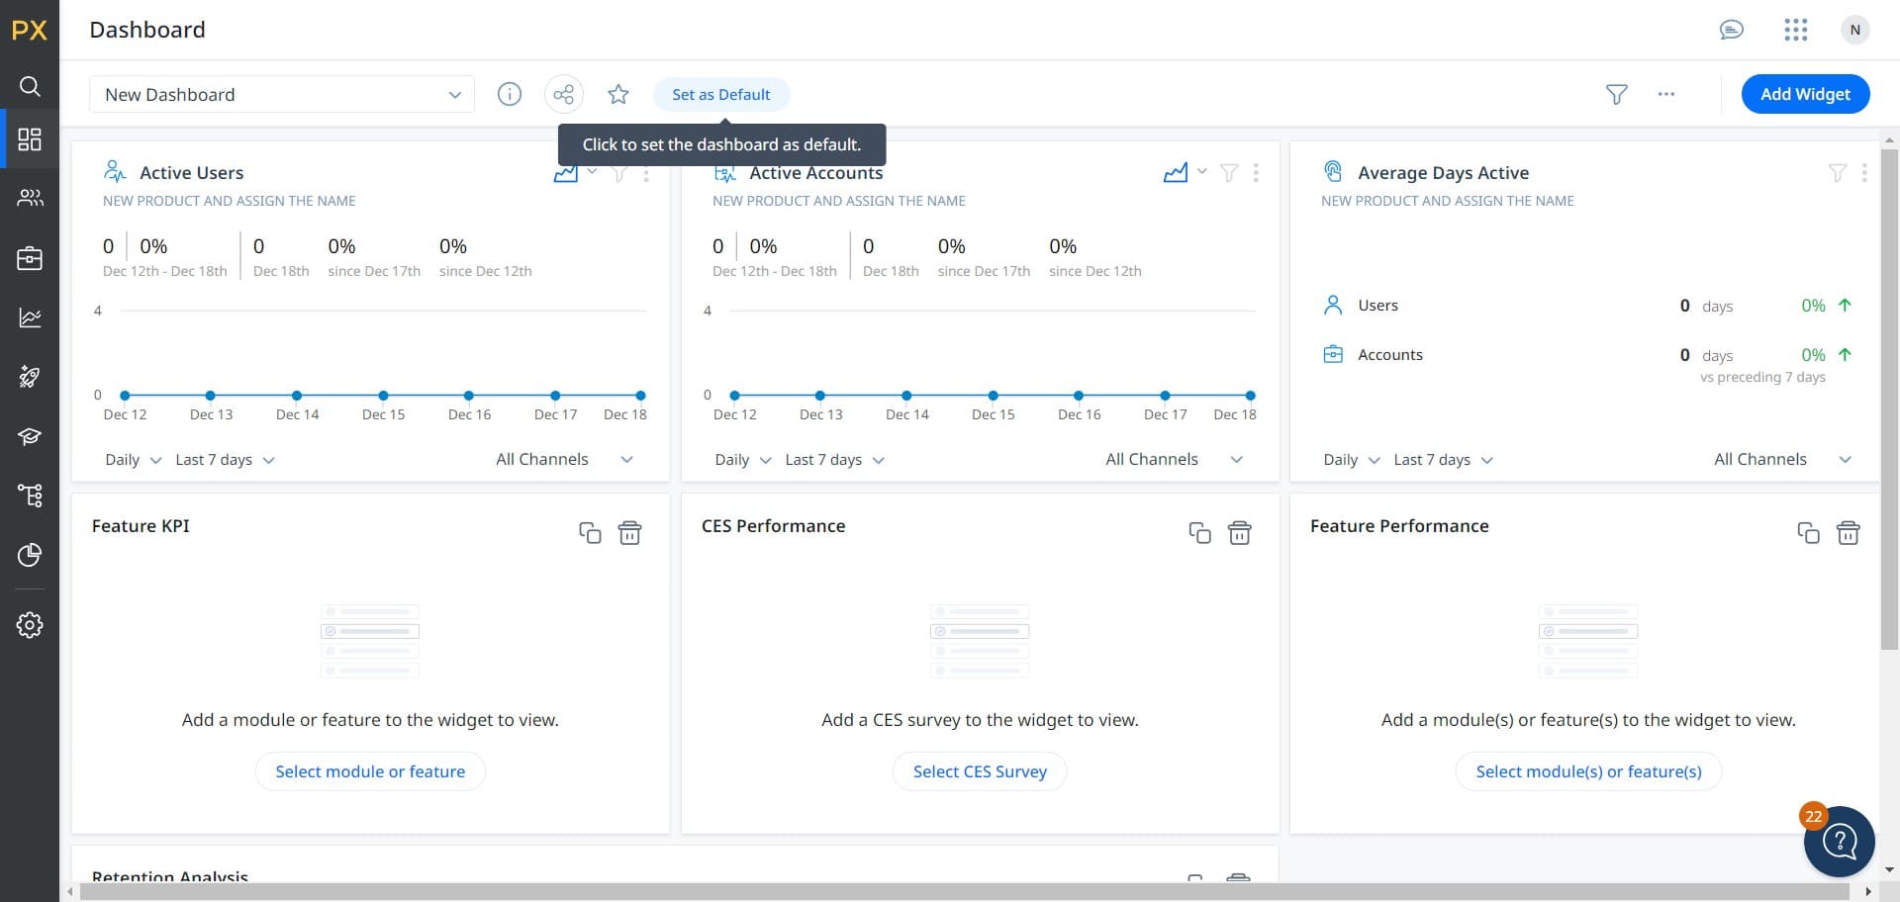
Task: Click the Add Widget button
Action: click(x=1805, y=94)
